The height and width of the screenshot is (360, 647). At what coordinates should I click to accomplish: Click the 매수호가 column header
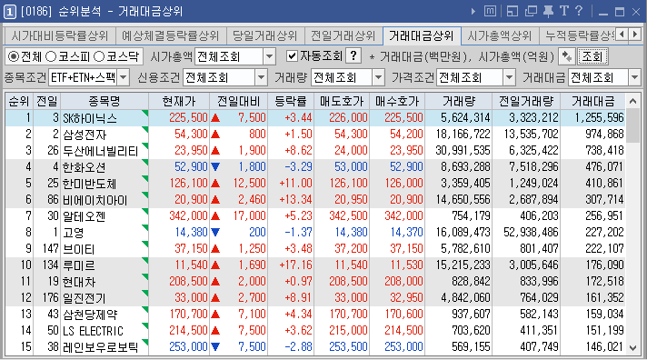coord(397,101)
